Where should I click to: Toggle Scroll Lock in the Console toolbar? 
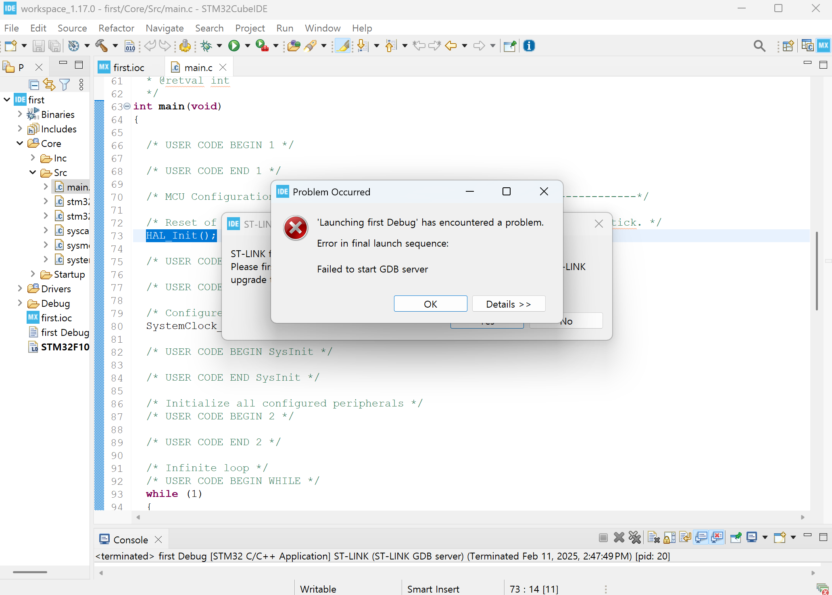point(669,537)
